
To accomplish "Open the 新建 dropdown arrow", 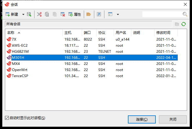I will coord(23,14).
